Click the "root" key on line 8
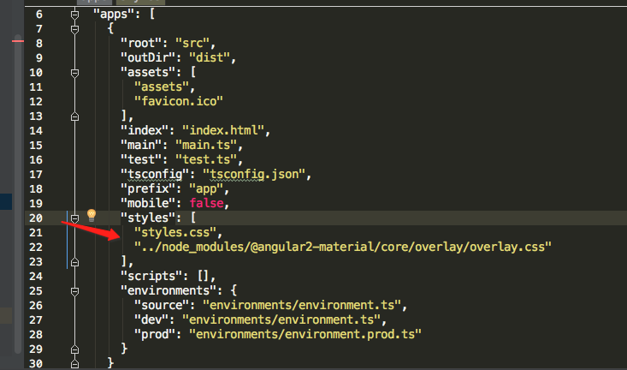 point(141,43)
